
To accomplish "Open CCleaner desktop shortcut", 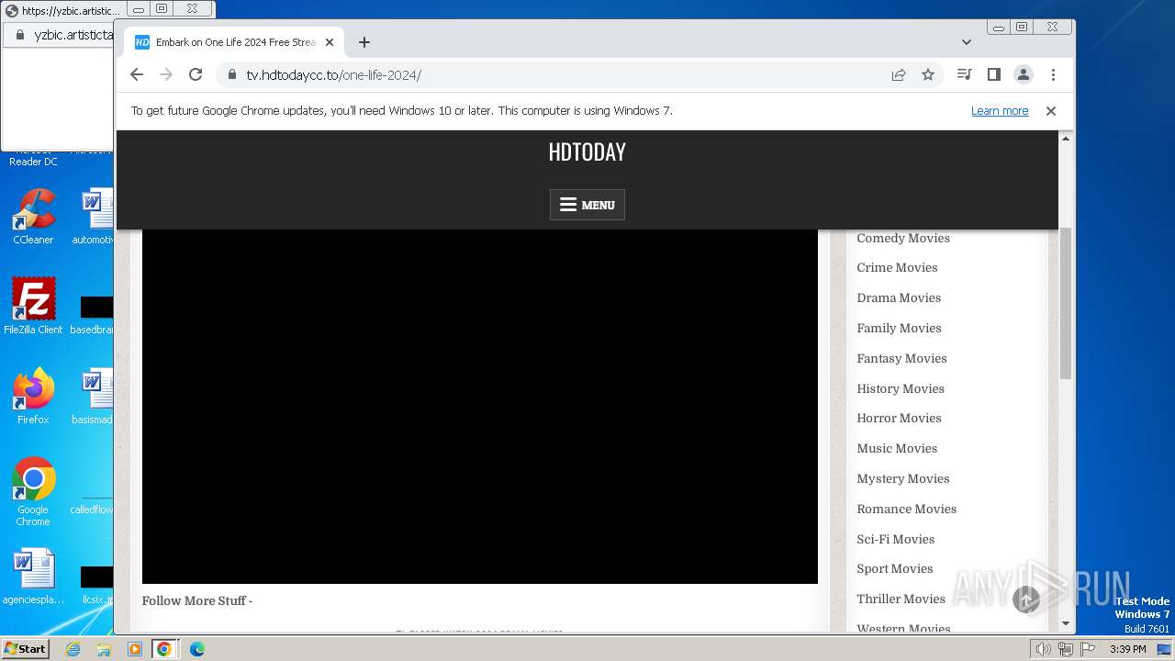I will [33, 217].
